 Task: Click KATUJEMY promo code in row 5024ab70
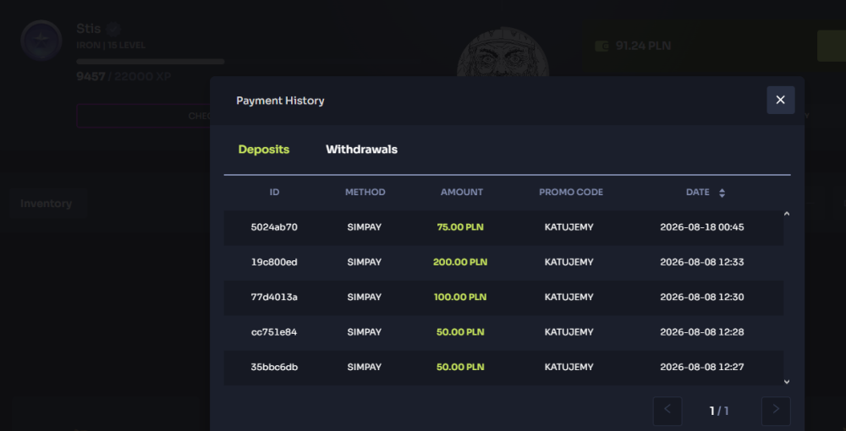569,227
